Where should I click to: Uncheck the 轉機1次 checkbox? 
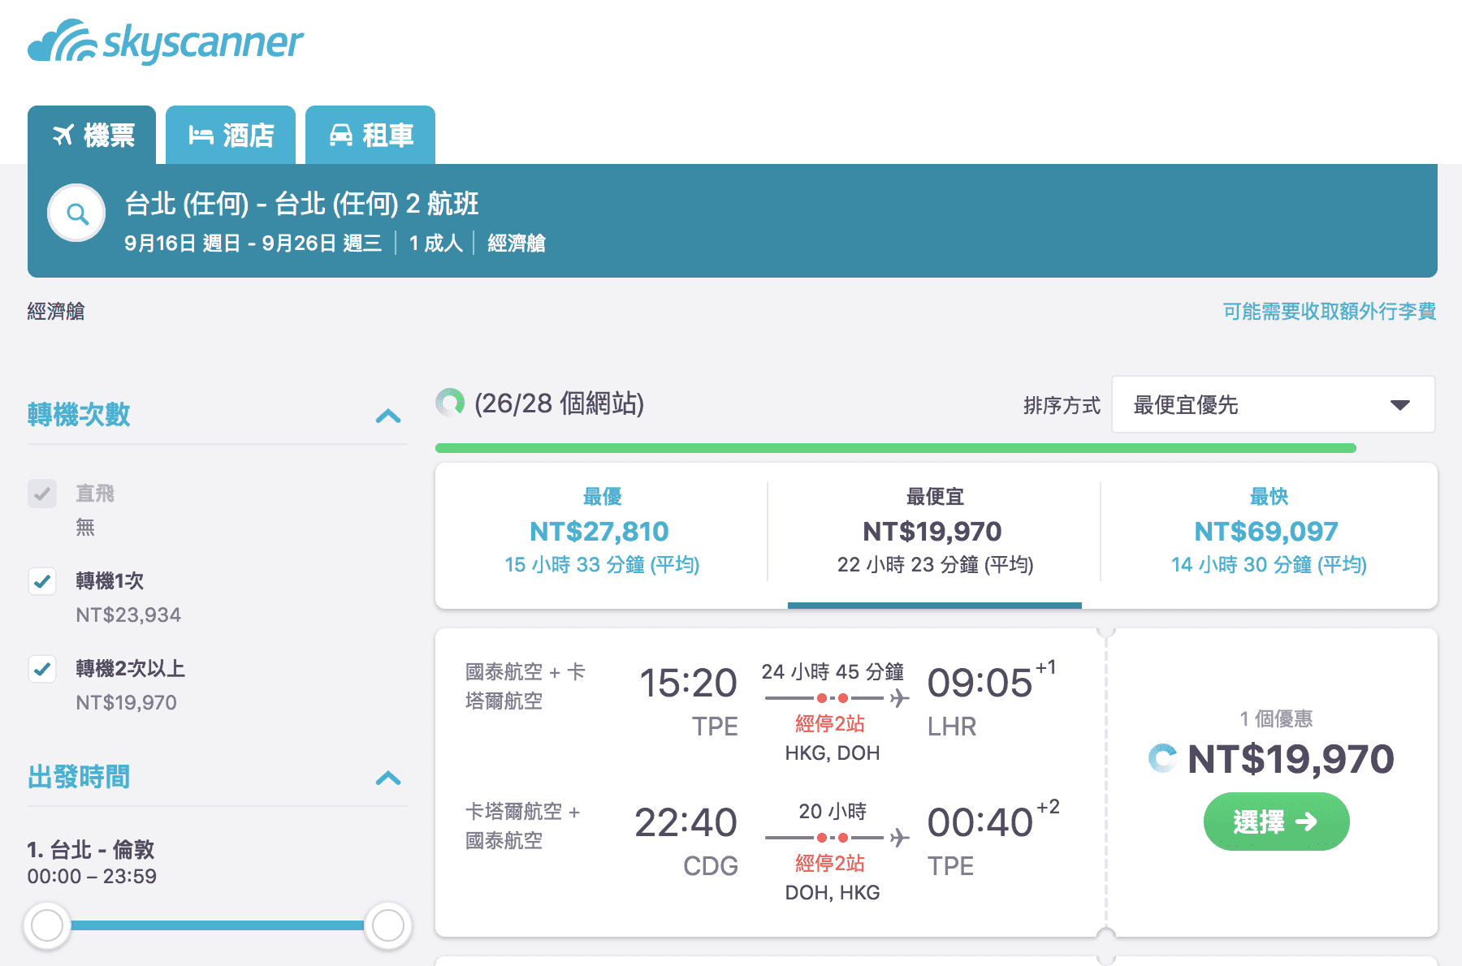[42, 581]
